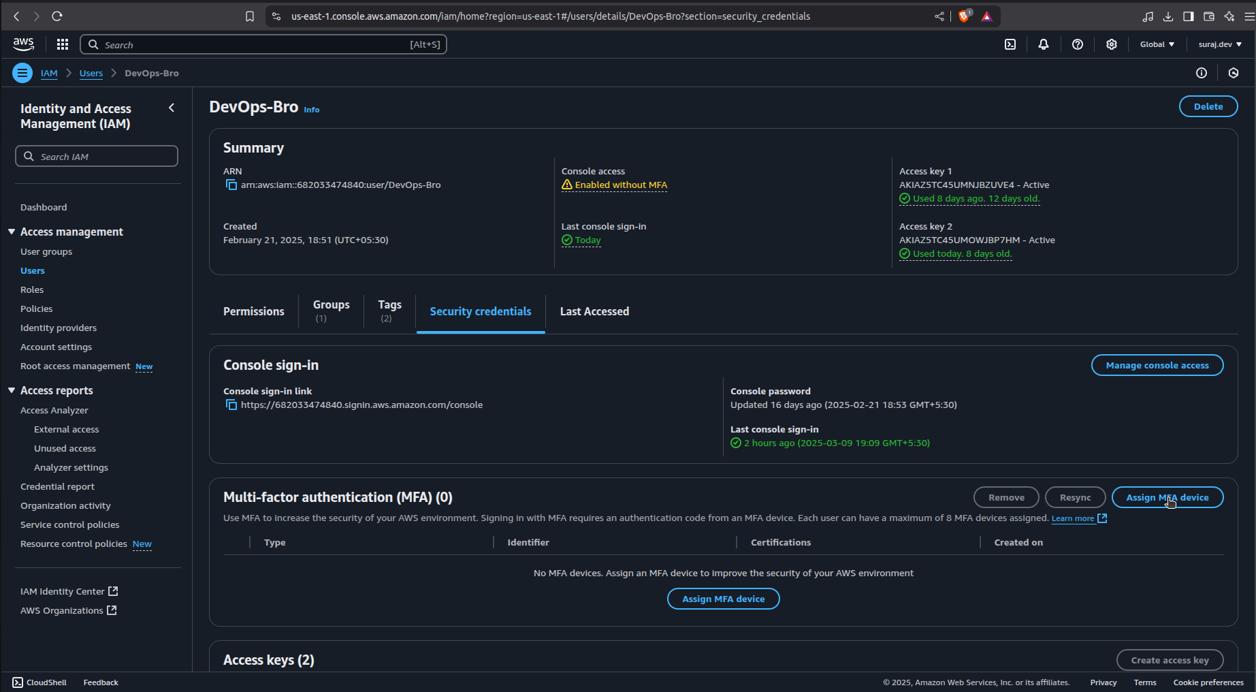Click the AWS logo home icon
The height and width of the screenshot is (692, 1256).
[x=23, y=44]
